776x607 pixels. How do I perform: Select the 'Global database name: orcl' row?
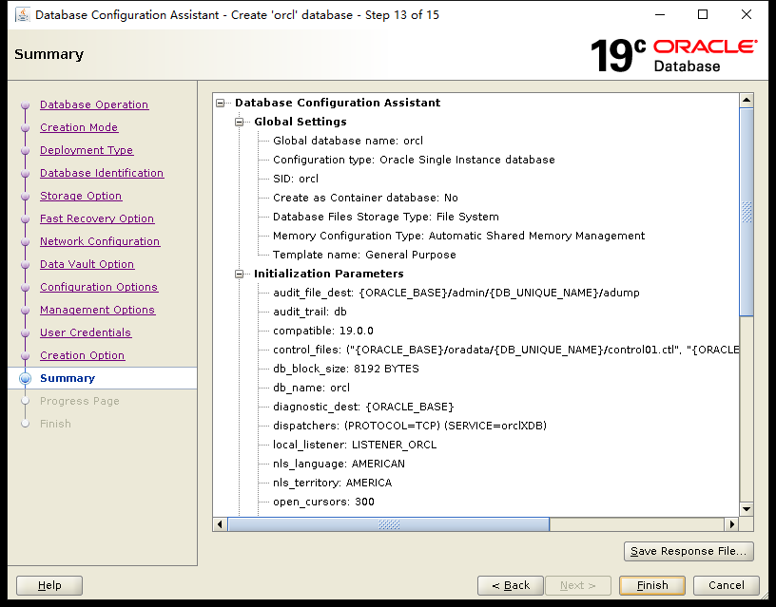348,141
